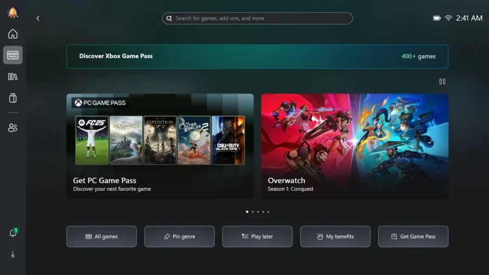View notifications bell with badge
489x275 pixels.
[x=13, y=233]
